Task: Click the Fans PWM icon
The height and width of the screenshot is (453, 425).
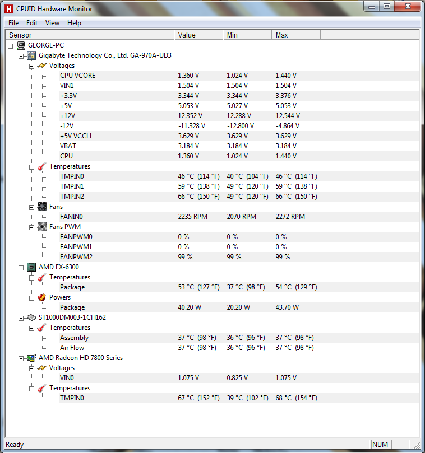Action: [42, 227]
